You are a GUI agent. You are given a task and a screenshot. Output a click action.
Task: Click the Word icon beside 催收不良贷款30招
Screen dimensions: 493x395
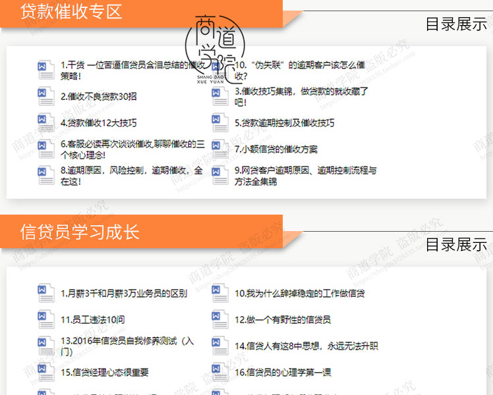(x=46, y=96)
